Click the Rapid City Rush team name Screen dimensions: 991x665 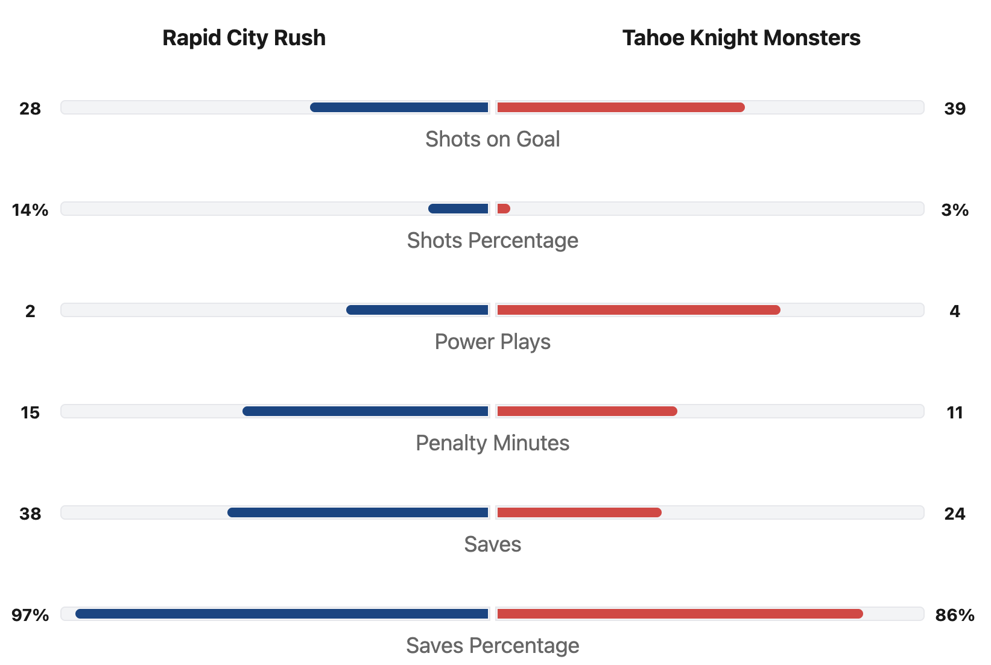(244, 38)
